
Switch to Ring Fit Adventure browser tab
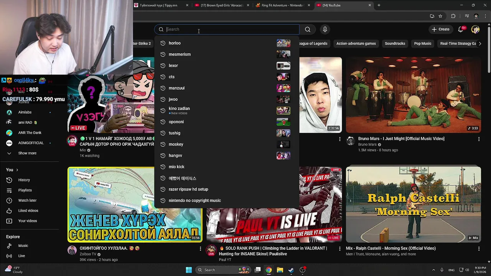pos(283,5)
